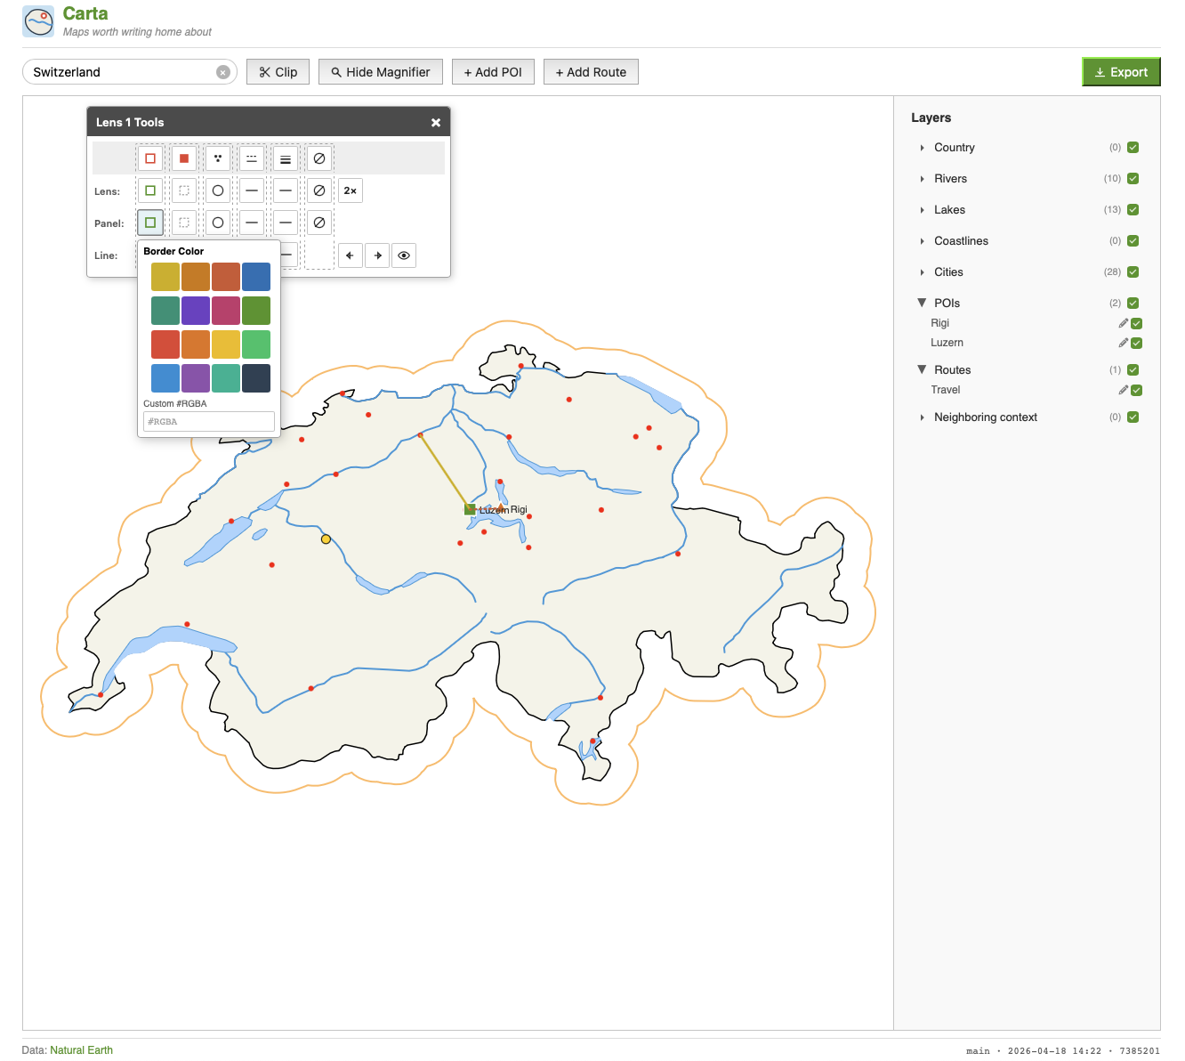Open the dots pattern option in Lens 1 Tools
The image size is (1185, 1061).
click(x=218, y=158)
